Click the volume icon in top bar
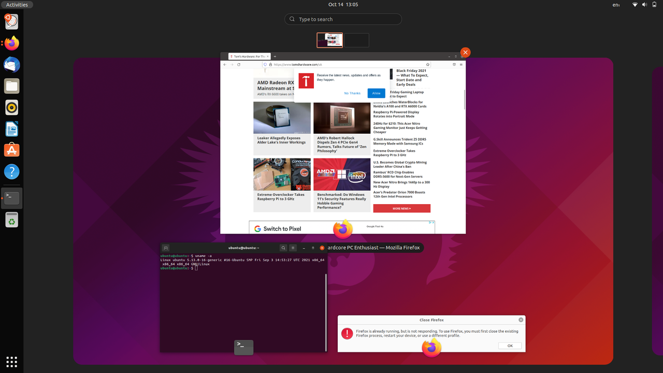The image size is (663, 373). tap(645, 5)
